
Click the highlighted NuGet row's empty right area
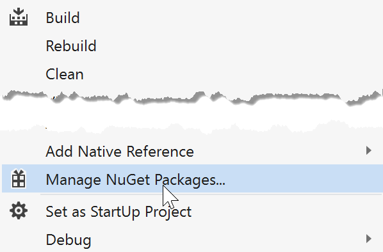303,178
